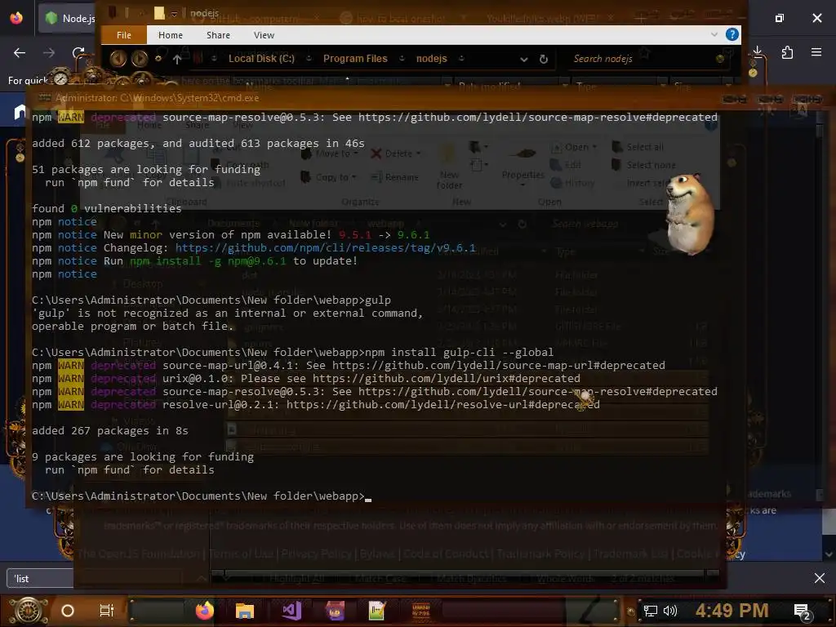Switch to the Node.js browser tab
Screen dimensions: 836x627
(x=67, y=18)
